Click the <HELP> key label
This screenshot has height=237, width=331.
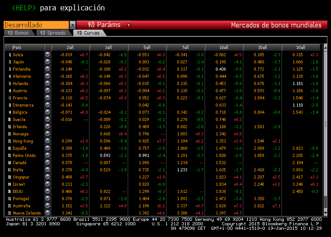click(24, 8)
